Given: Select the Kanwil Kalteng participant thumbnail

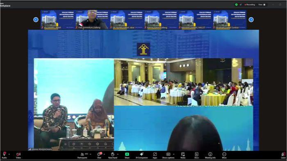Looking at the screenshot, I should [161, 20].
